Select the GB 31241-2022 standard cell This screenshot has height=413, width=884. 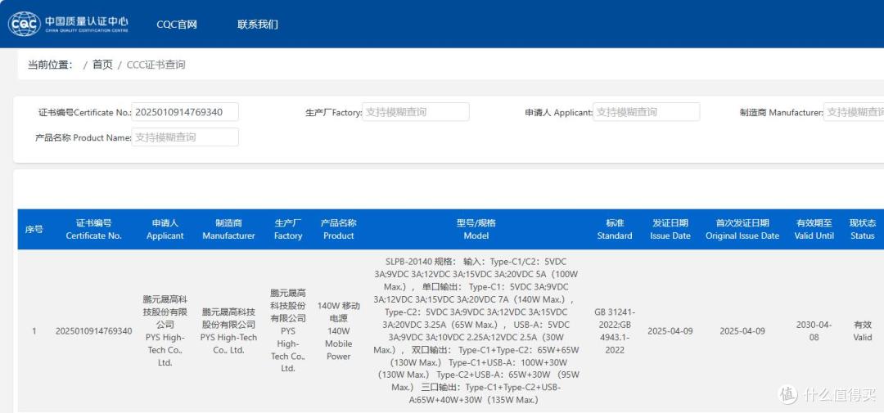(x=615, y=330)
